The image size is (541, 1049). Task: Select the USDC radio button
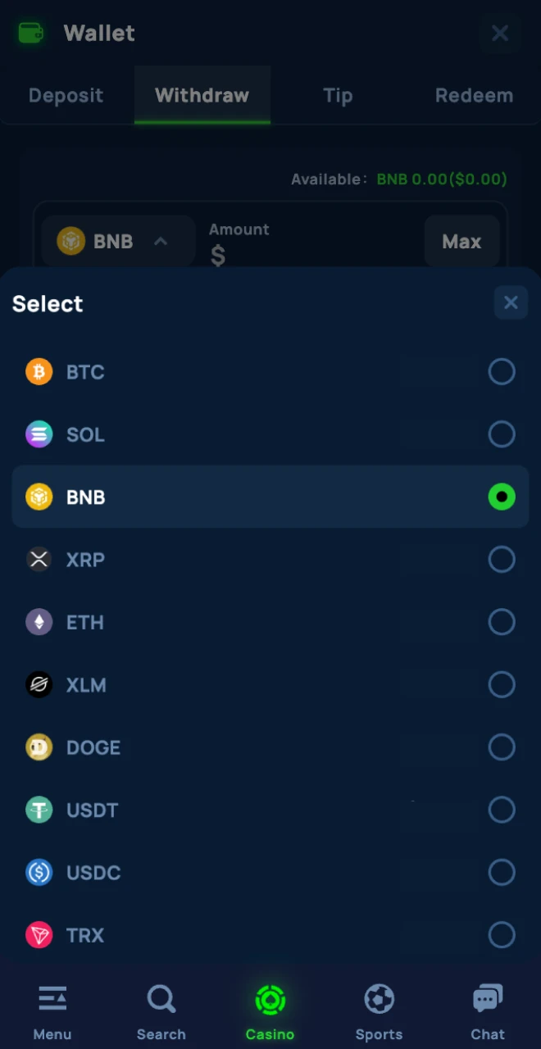click(502, 873)
